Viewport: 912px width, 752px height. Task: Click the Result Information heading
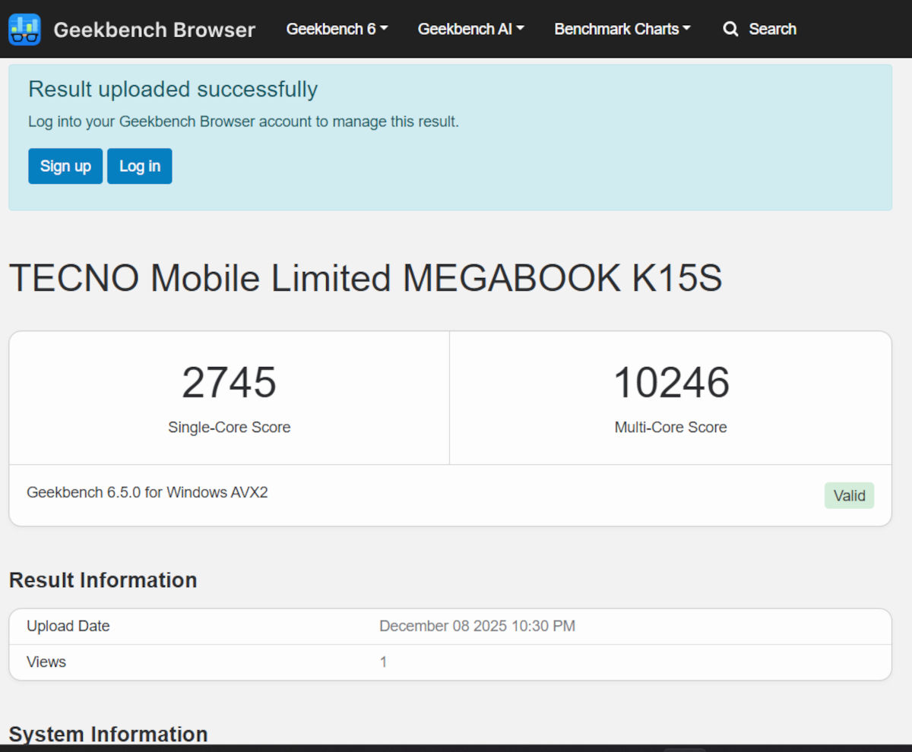pos(103,580)
